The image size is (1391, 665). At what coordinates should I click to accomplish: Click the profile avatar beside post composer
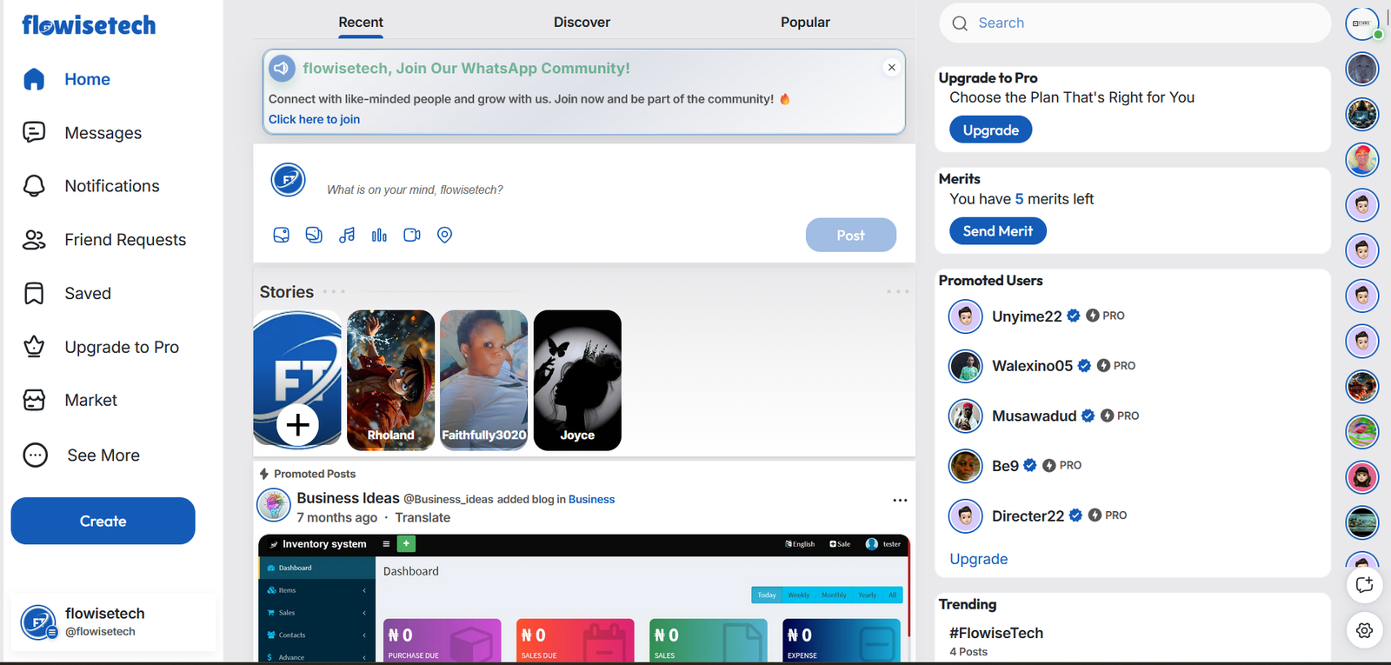[x=288, y=180]
